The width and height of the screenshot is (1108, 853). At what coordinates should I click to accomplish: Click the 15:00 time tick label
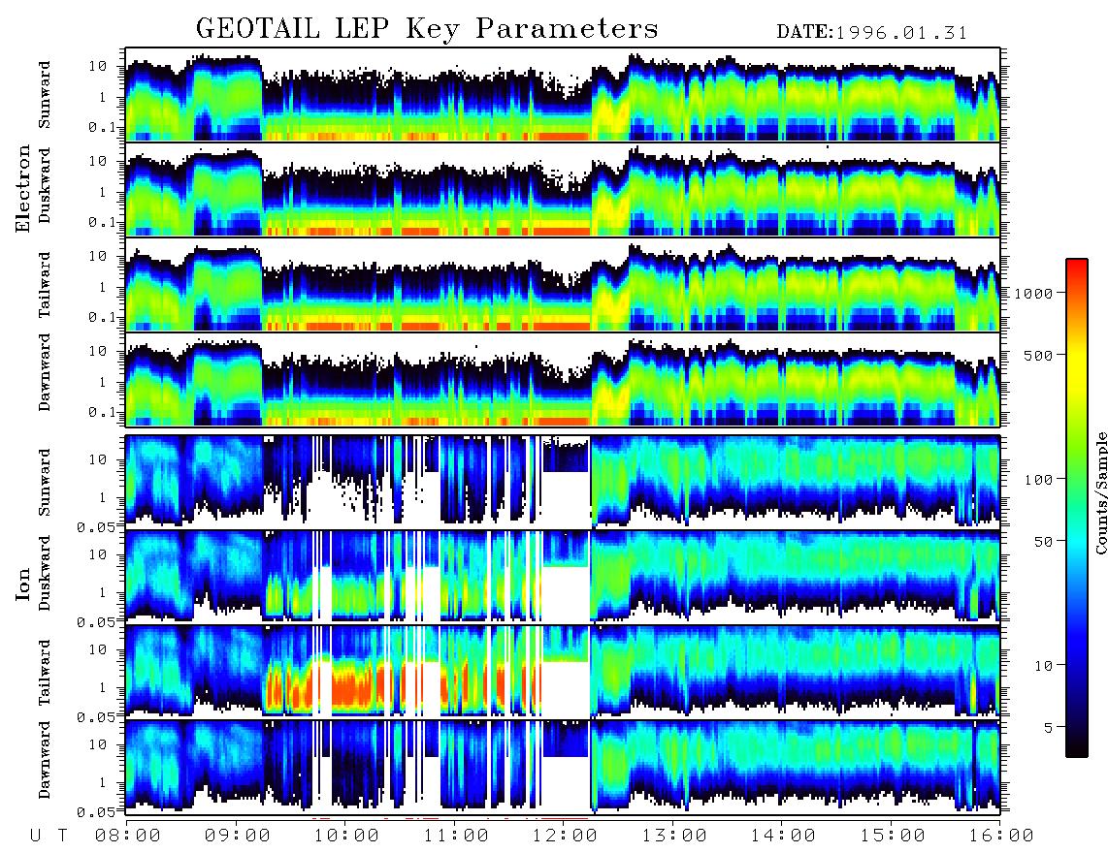pos(893,836)
